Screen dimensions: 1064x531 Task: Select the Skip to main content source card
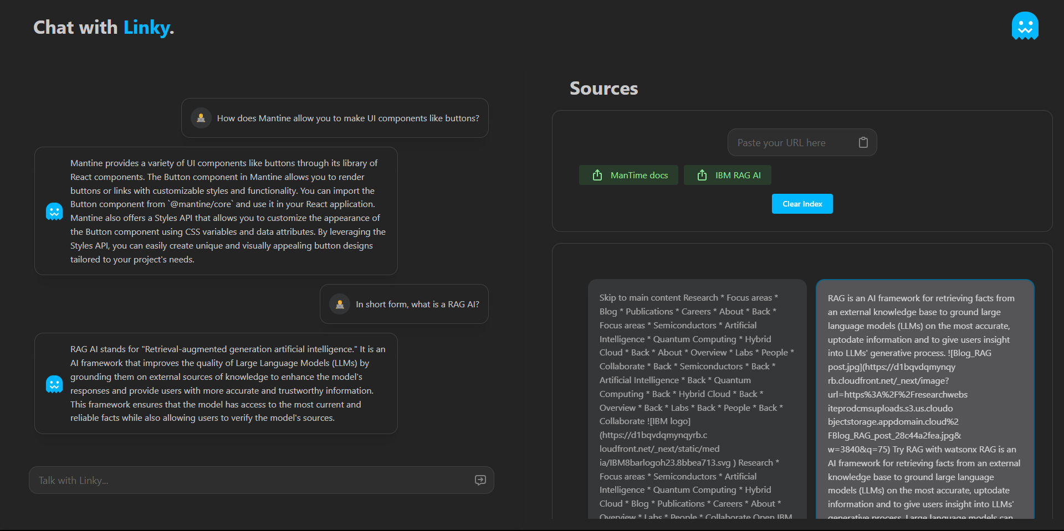tap(697, 399)
